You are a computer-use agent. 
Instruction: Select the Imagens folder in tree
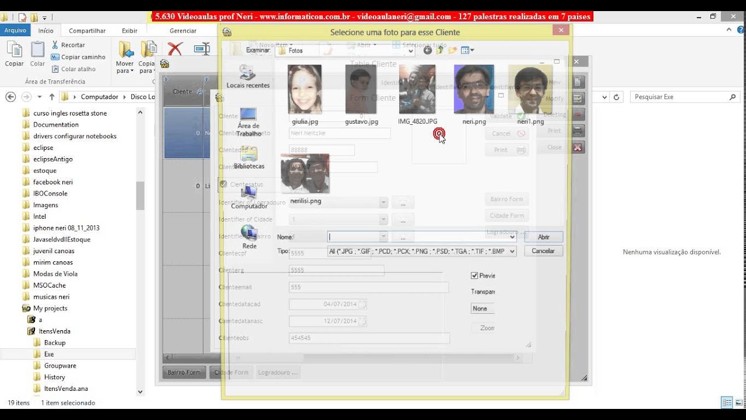click(45, 205)
